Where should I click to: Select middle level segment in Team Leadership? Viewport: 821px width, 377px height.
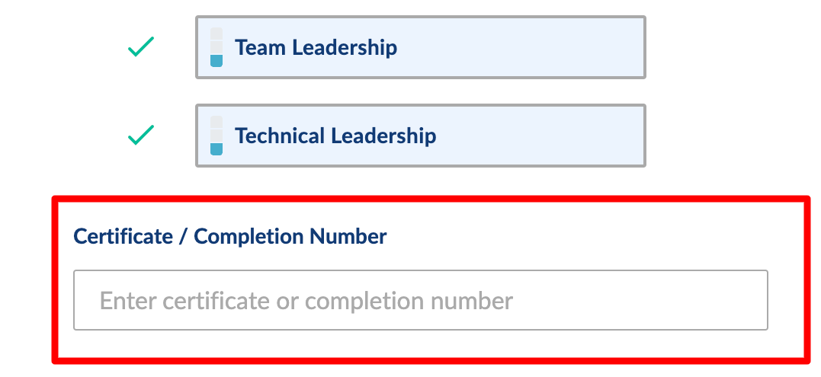(x=216, y=47)
